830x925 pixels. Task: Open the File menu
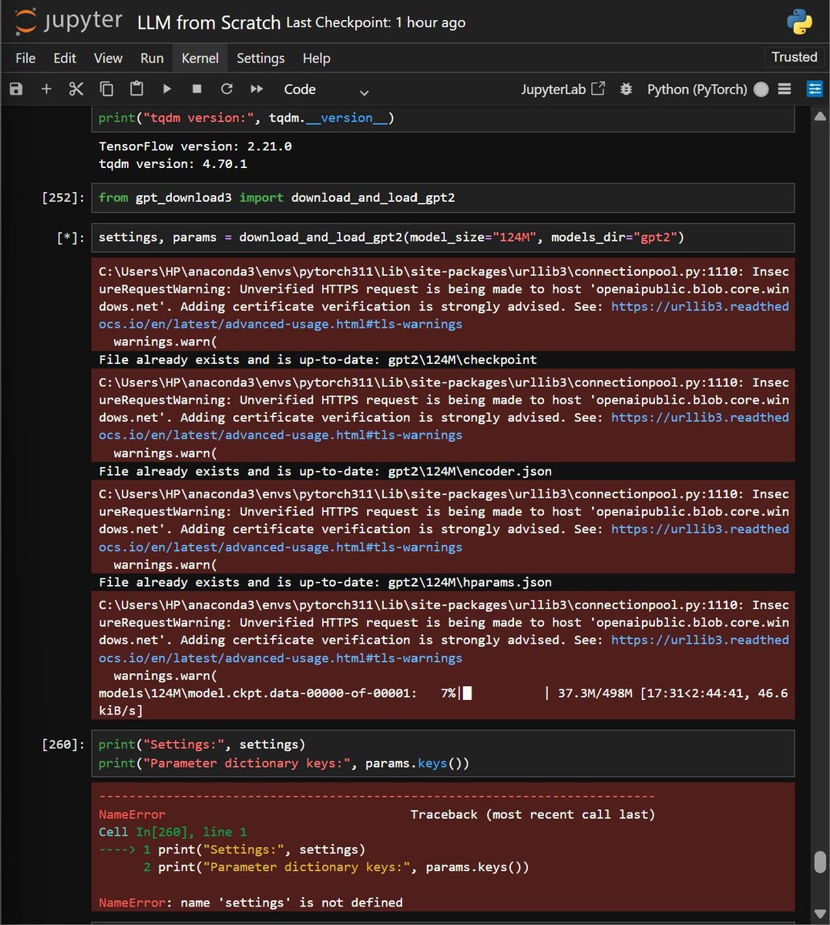pyautogui.click(x=25, y=58)
